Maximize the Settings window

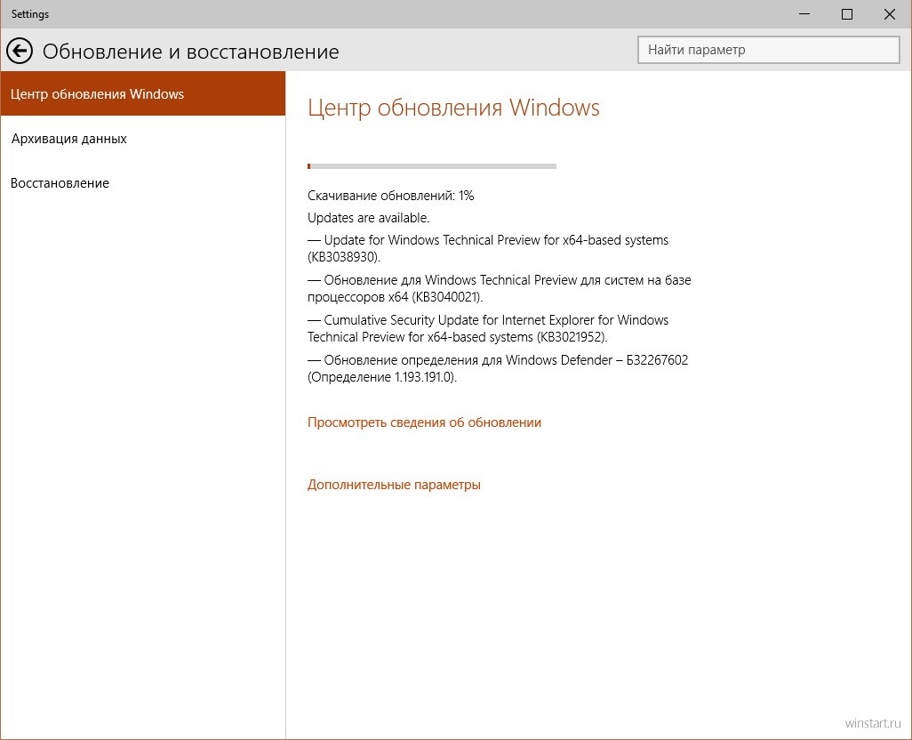pyautogui.click(x=847, y=14)
